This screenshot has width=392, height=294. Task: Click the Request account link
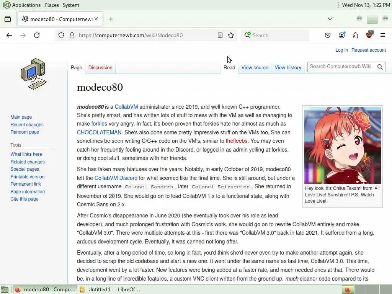pos(369,50)
